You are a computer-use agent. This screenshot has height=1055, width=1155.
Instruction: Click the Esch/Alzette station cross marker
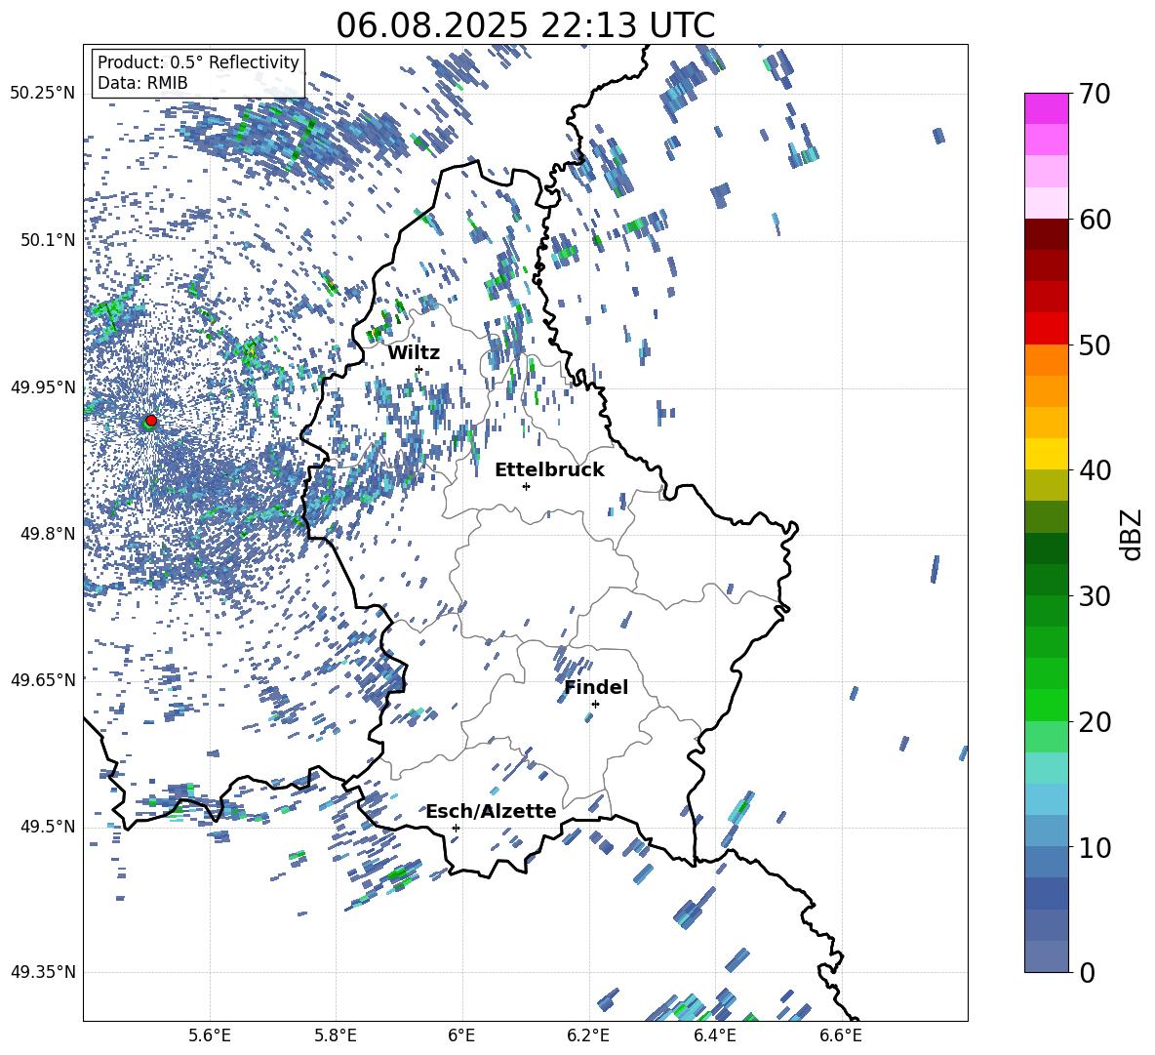coord(456,828)
